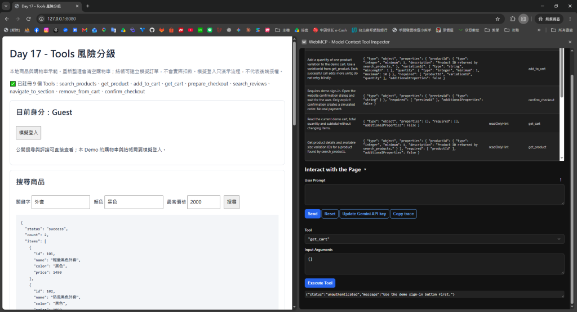Open the 手開發票檢查小幫手 bookmark
The height and width of the screenshot is (312, 577).
tap(411, 30)
